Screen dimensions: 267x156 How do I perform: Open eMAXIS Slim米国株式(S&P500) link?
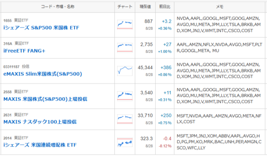pyautogui.click(x=43, y=74)
